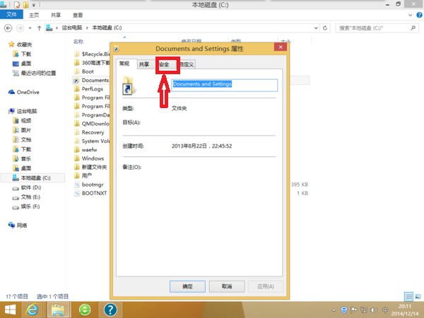
Task: Close the Documents and Settings properties dialog
Action: point(281,47)
